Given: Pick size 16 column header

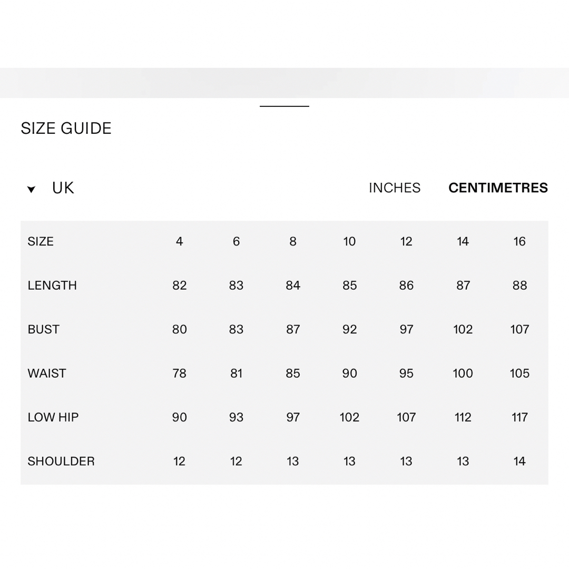Looking at the screenshot, I should tap(519, 241).
